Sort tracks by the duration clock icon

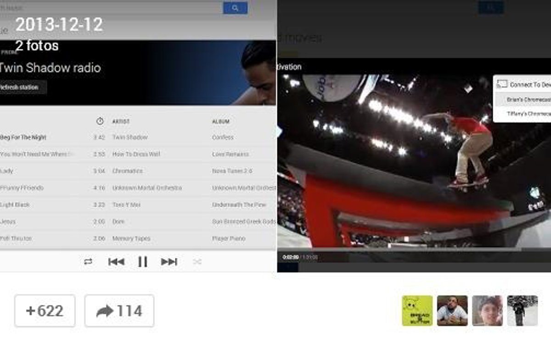pyautogui.click(x=100, y=122)
